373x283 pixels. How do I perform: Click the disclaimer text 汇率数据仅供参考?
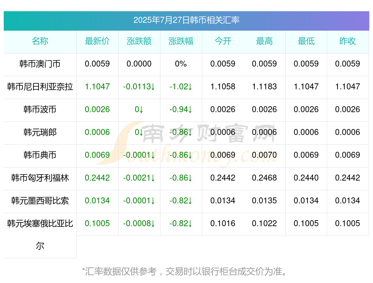pyautogui.click(x=121, y=271)
